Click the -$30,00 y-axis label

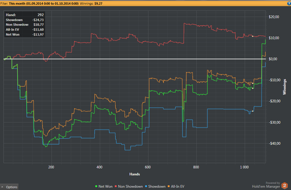(274, 122)
